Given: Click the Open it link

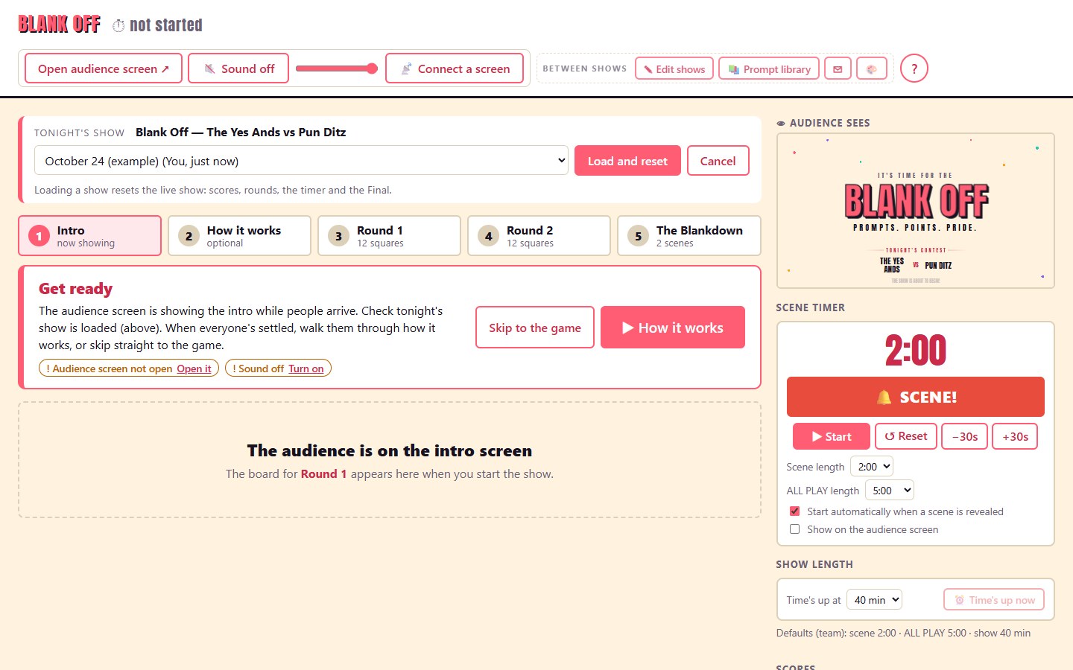Looking at the screenshot, I should tap(194, 368).
